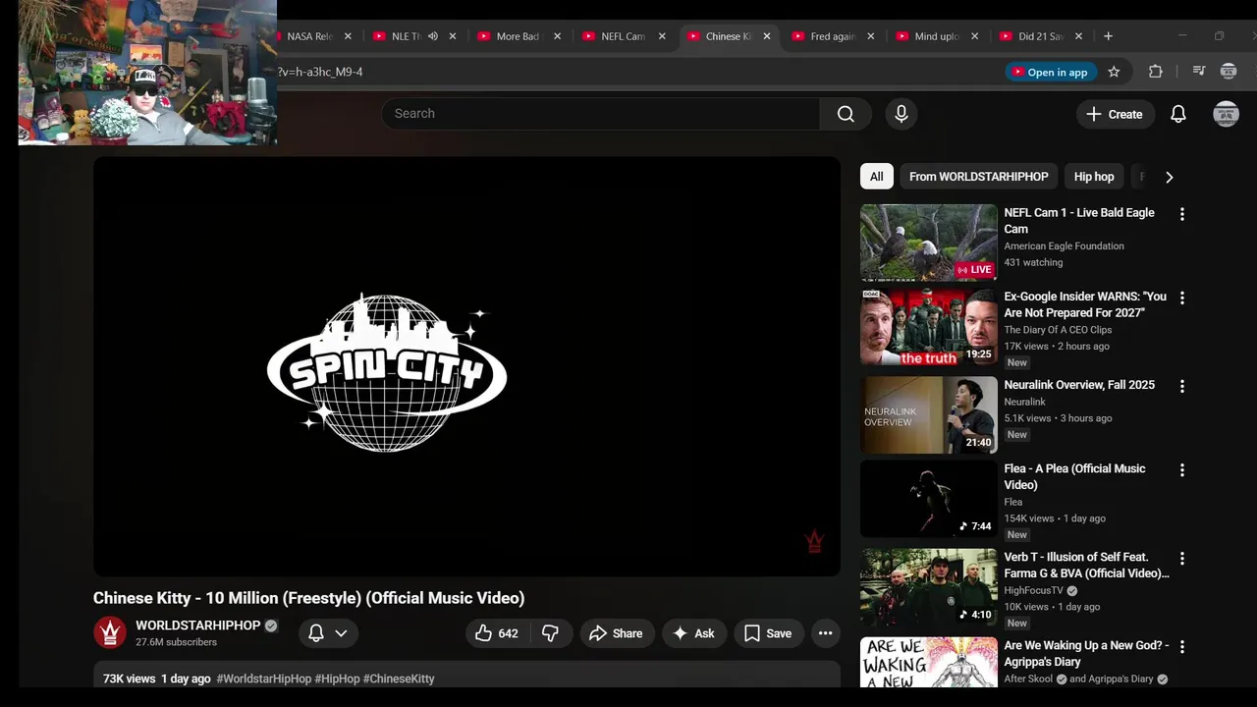The height and width of the screenshot is (707, 1257).
Task: Open the #HipHop hashtag link
Action: [x=337, y=679]
